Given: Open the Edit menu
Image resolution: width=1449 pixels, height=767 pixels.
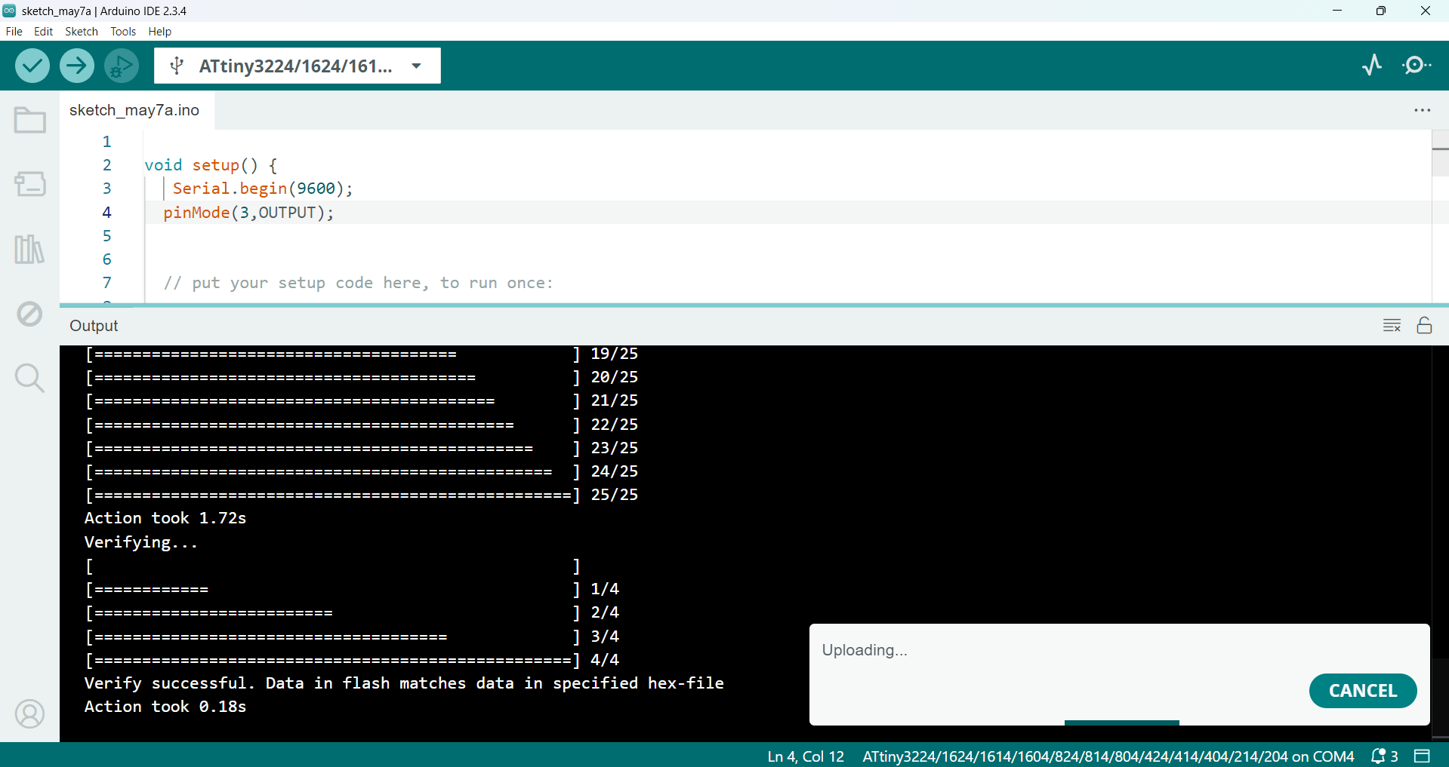Looking at the screenshot, I should click(x=43, y=32).
